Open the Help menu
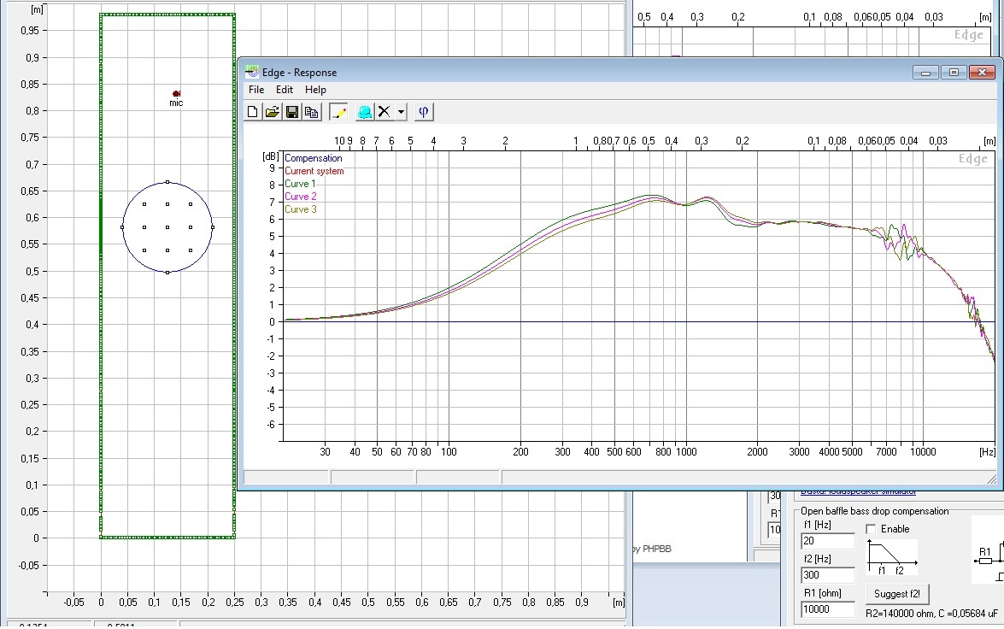This screenshot has height=629, width=1004. click(315, 90)
